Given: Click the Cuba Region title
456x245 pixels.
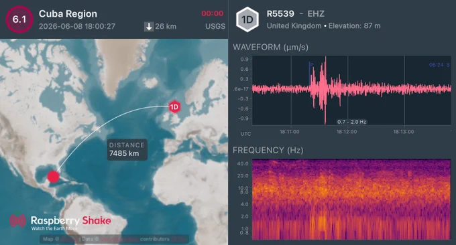Looking at the screenshot, I should tap(68, 13).
